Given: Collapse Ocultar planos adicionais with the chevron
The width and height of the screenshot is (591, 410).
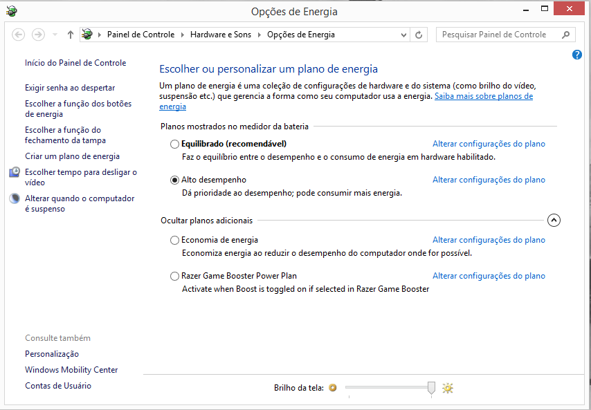Looking at the screenshot, I should click(x=554, y=221).
